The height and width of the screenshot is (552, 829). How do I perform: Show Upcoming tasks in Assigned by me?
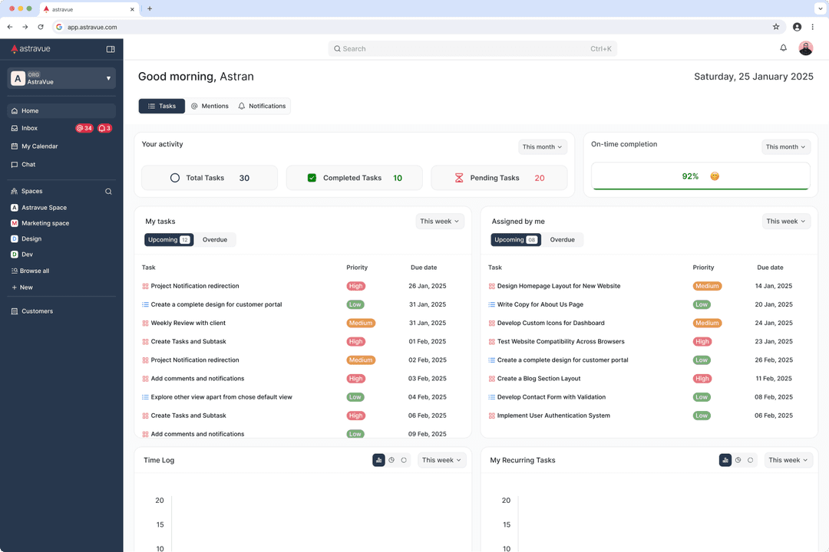[516, 240]
